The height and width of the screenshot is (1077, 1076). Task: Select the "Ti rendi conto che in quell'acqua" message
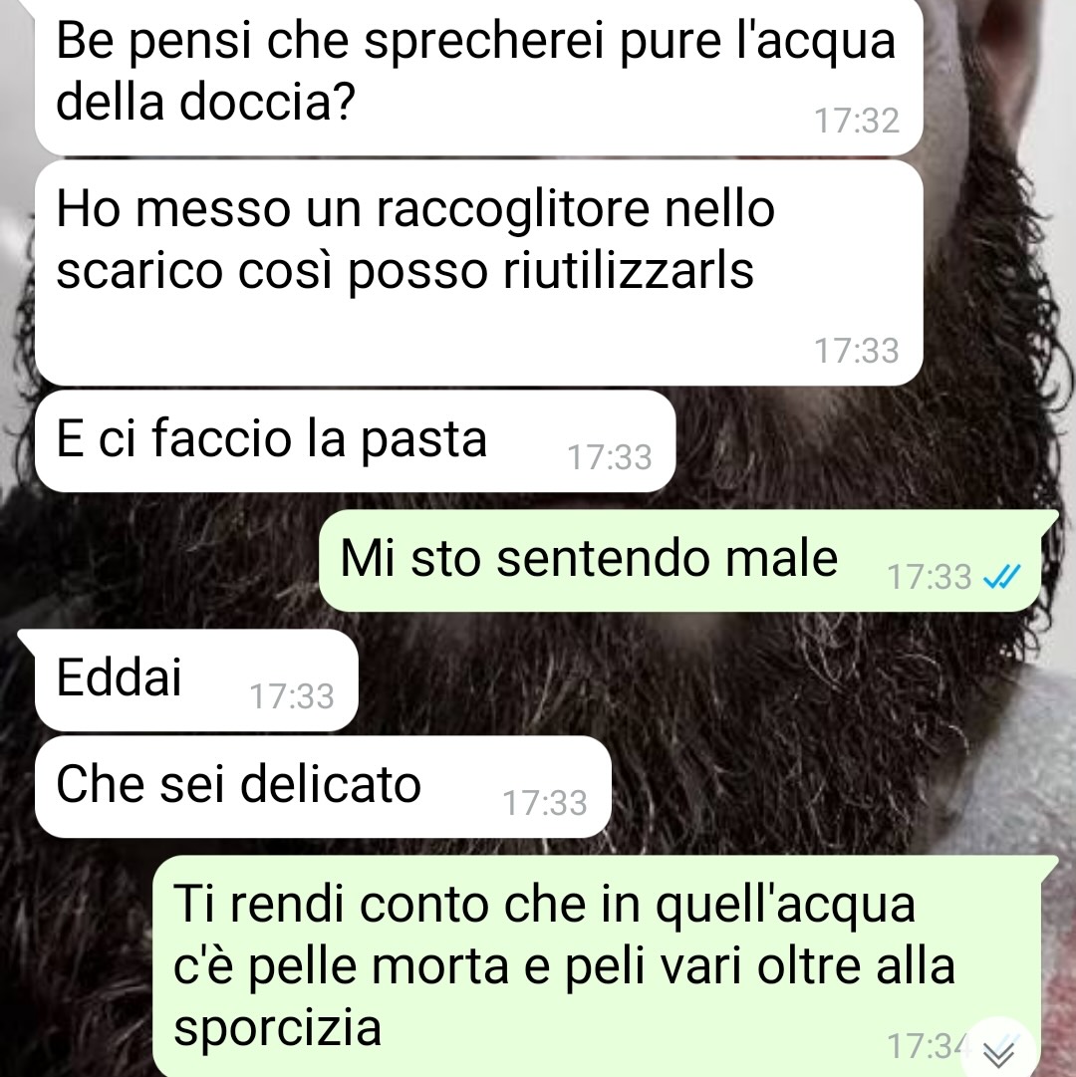[606, 966]
